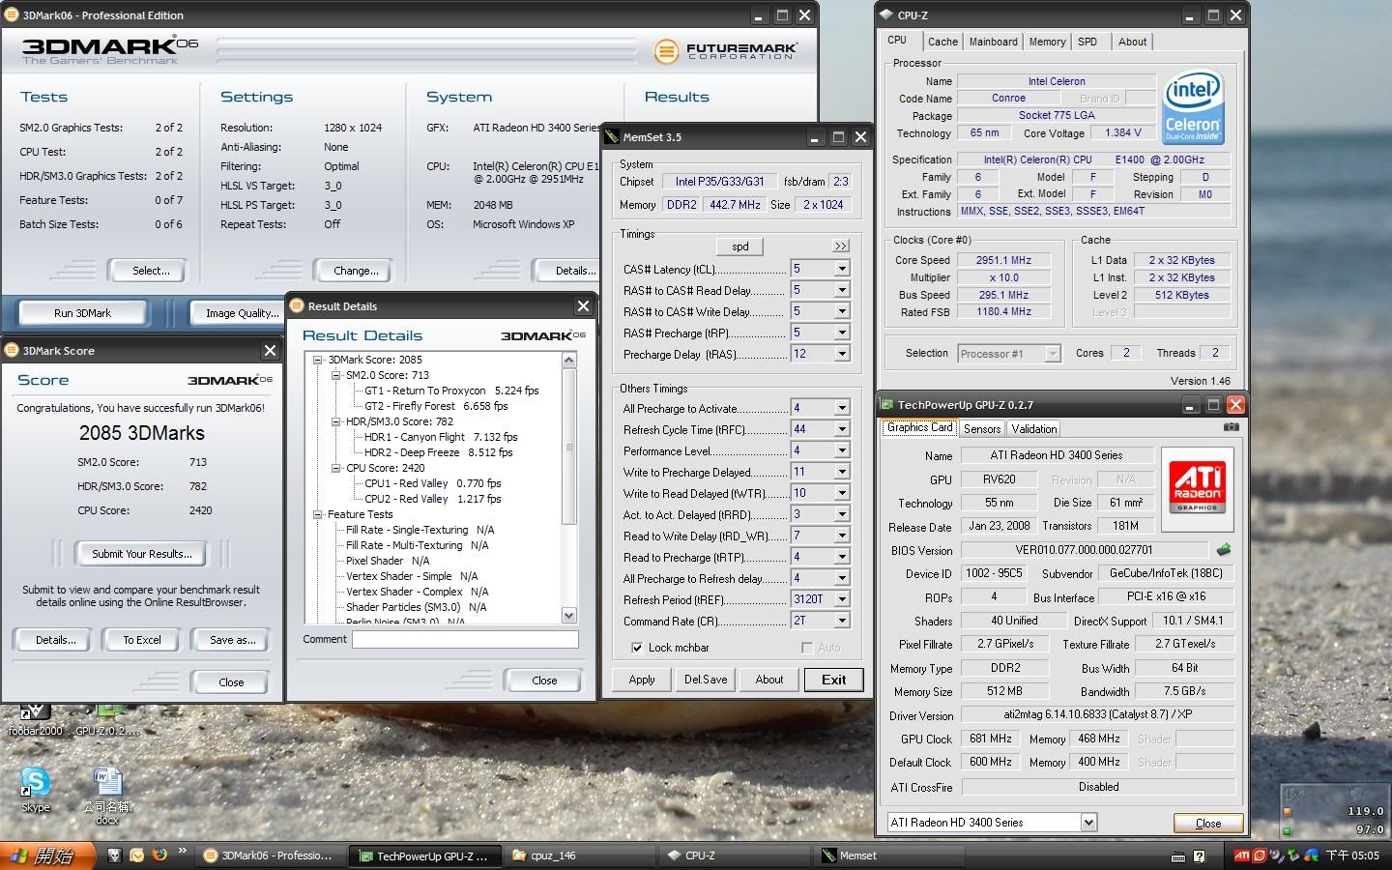Click the spd button in MemSet Timings
Viewport: 1392px width, 870px height.
click(740, 246)
